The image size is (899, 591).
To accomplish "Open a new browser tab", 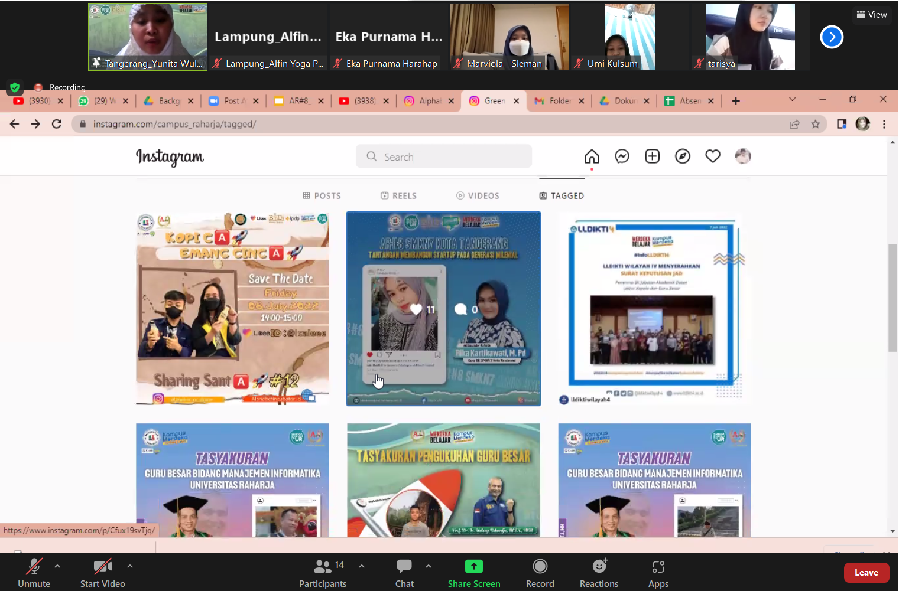I will pos(736,101).
